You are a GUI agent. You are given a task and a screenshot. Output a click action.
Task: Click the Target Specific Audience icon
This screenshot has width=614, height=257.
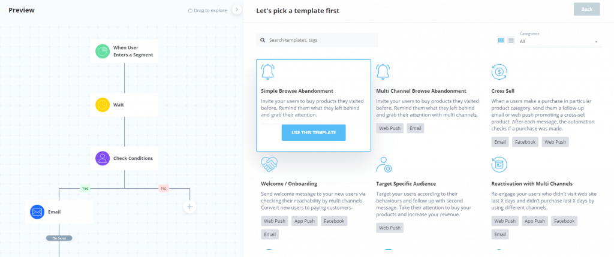point(384,164)
